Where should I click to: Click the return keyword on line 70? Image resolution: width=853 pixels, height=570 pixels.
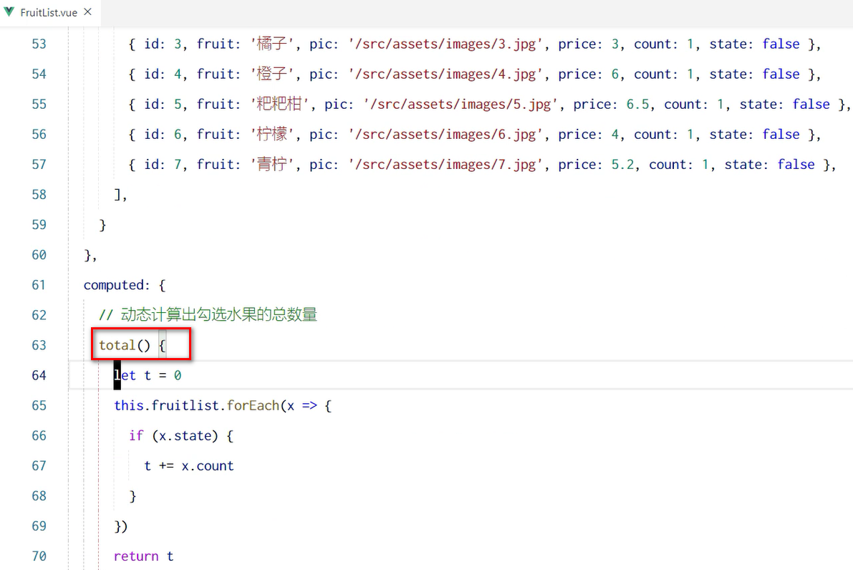click(x=136, y=556)
